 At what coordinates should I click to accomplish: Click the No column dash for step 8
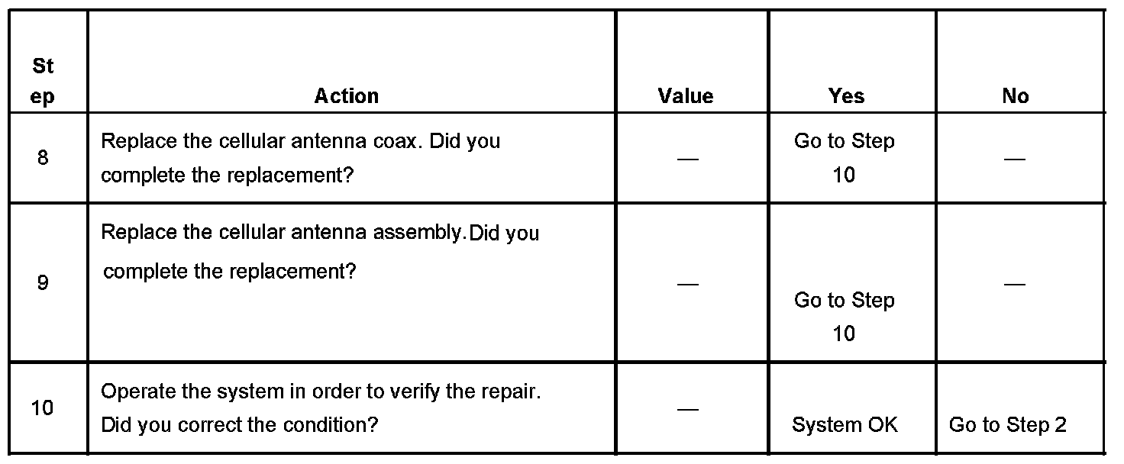[1014, 159]
